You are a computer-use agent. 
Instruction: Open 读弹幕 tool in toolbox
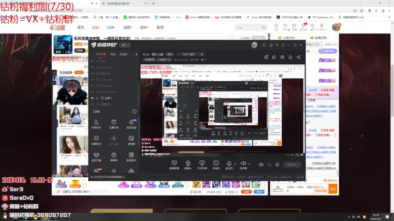click(x=131, y=140)
